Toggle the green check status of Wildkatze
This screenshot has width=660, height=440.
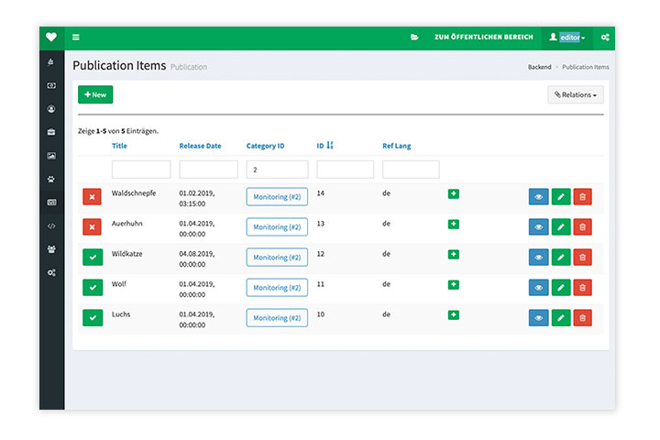coord(93,258)
